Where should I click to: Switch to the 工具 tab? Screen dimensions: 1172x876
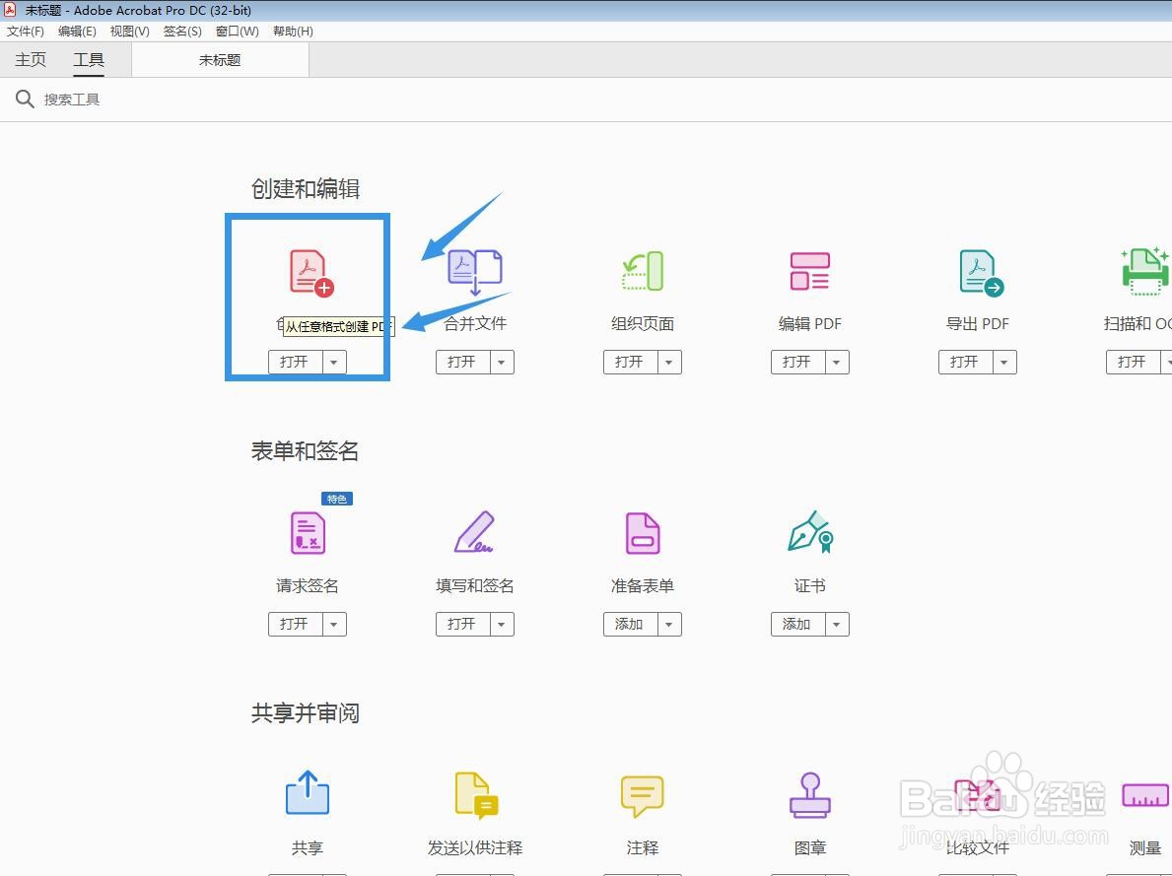tap(88, 60)
